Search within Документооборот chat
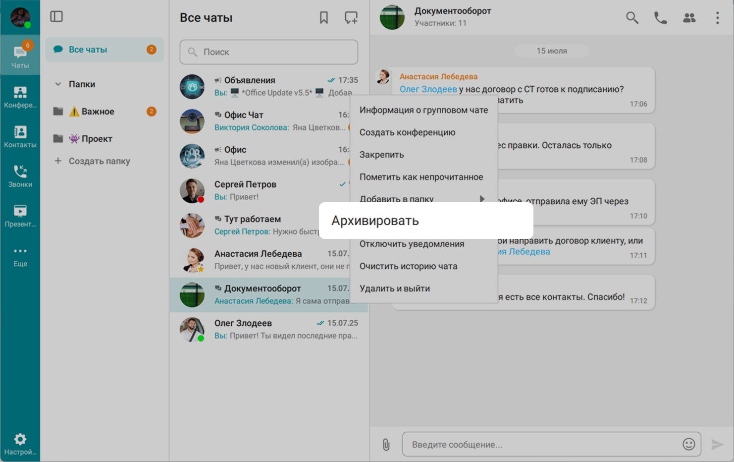734x462 pixels. click(x=631, y=18)
